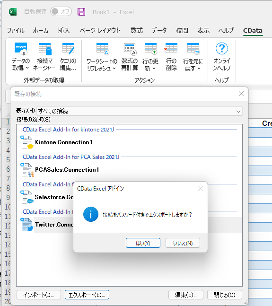
Task: Open the データの取得 (Get Data) icon
Action: [x=21, y=49]
